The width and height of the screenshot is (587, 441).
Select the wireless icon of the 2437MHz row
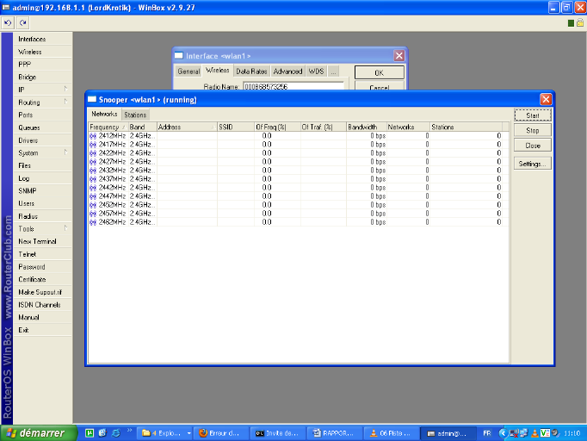pyautogui.click(x=93, y=179)
